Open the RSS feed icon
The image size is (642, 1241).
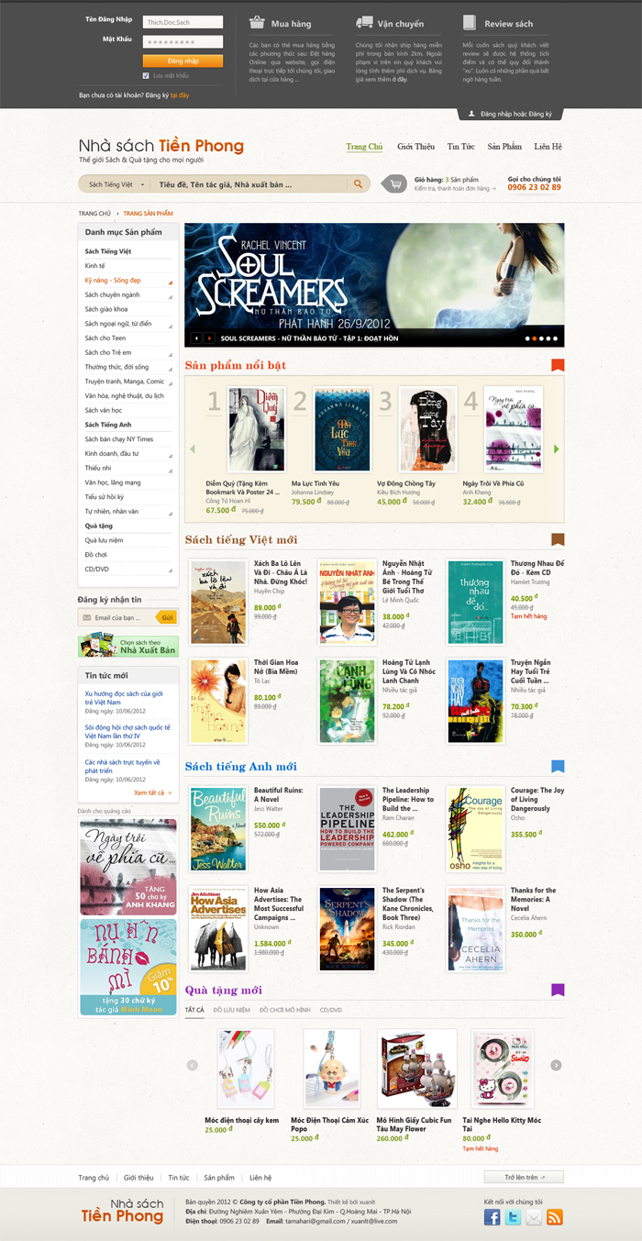554,1217
